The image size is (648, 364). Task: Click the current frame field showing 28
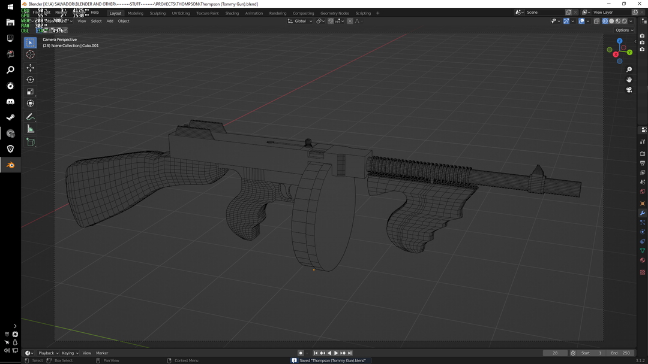point(555,353)
